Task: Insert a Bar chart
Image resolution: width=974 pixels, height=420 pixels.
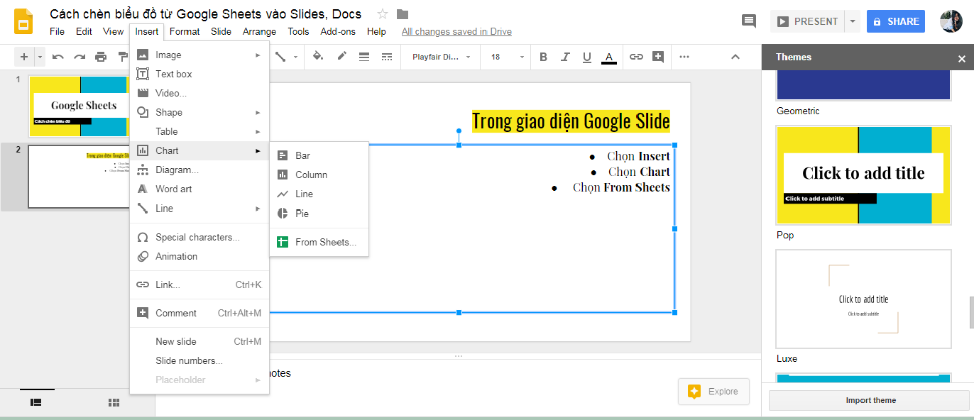Action: (x=319, y=155)
